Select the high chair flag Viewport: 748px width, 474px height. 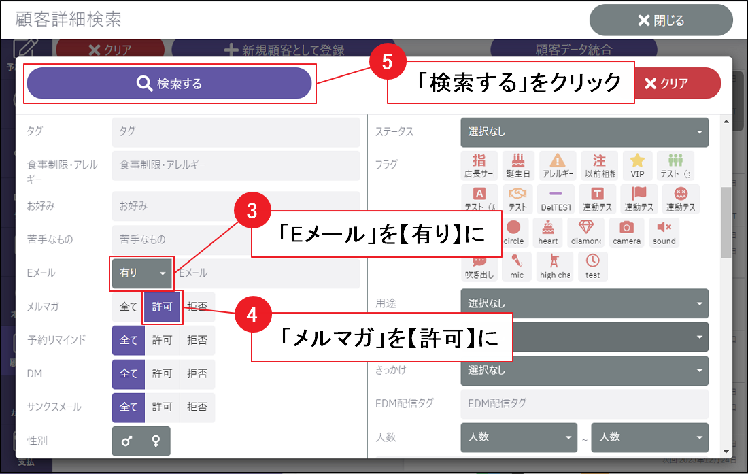click(555, 266)
